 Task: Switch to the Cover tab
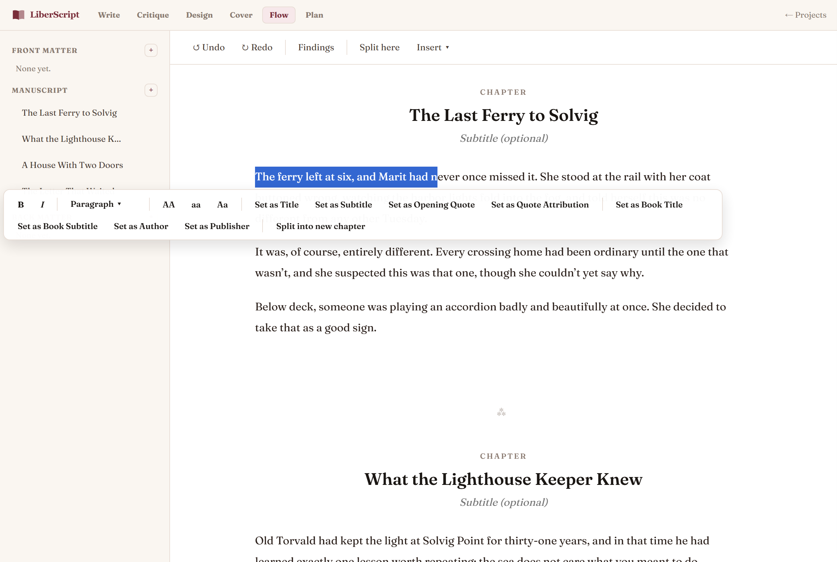[x=241, y=15]
